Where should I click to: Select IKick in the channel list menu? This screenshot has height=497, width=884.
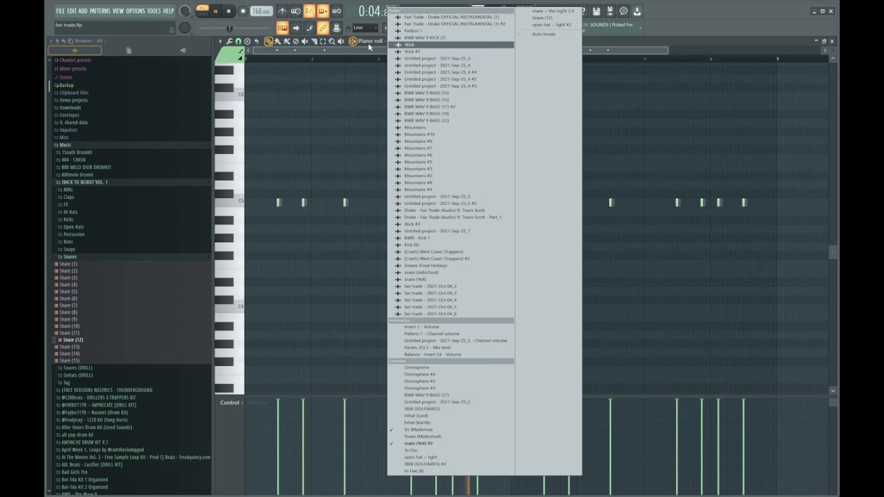tap(450, 45)
